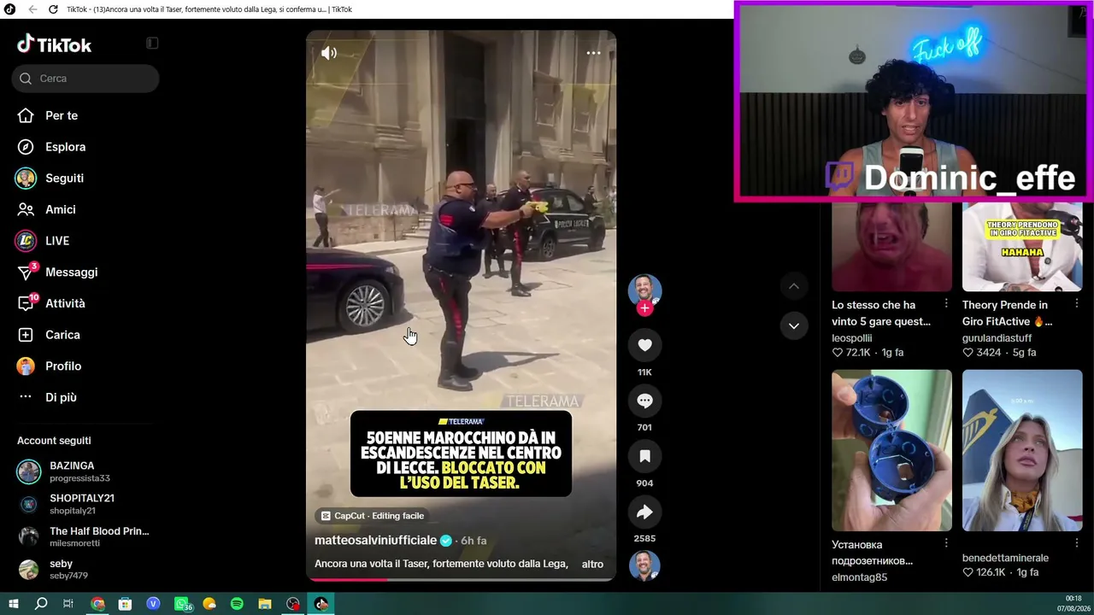The height and width of the screenshot is (615, 1094).
Task: Open followed account BAZINGA
Action: (85, 471)
